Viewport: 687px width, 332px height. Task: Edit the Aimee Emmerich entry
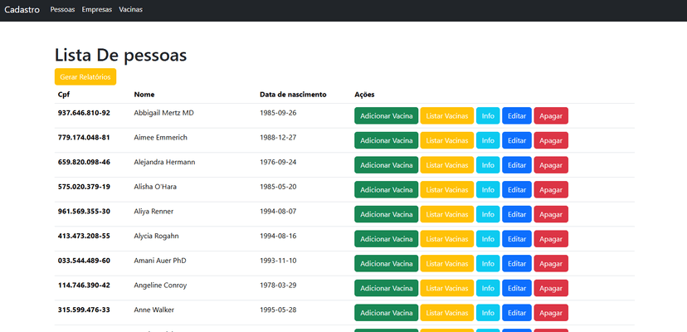tap(516, 141)
